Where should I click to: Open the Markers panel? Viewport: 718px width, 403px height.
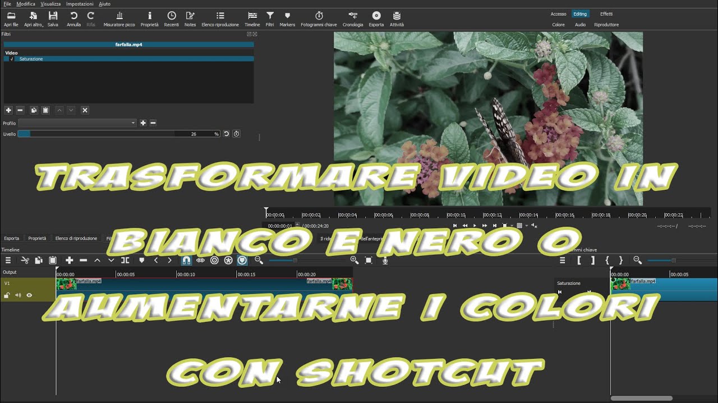pyautogui.click(x=287, y=19)
